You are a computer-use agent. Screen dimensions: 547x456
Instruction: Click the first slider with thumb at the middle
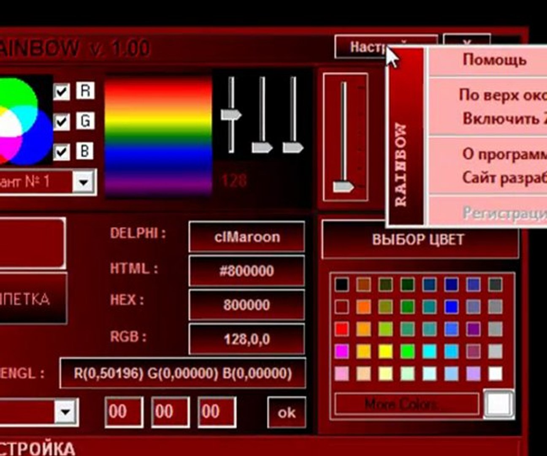click(x=231, y=114)
